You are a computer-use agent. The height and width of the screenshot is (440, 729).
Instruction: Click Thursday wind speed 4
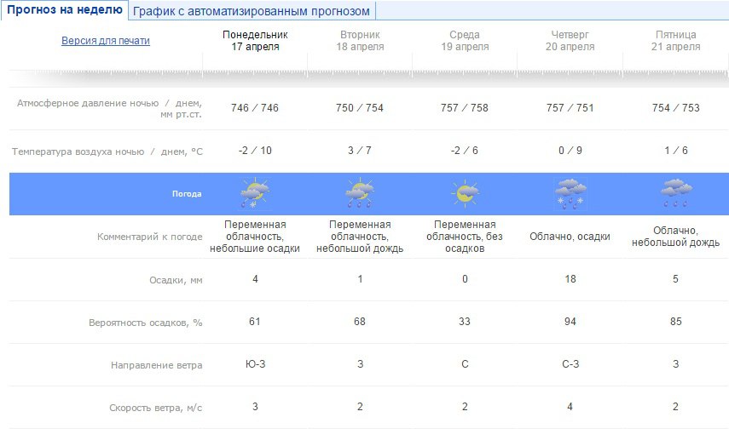pos(570,407)
